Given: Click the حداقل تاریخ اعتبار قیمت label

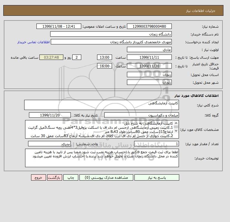Looking at the screenshot, I should tap(206, 66).
